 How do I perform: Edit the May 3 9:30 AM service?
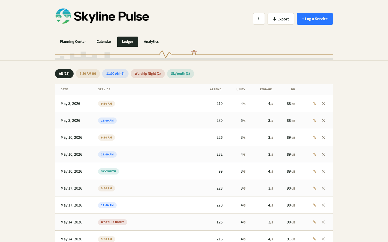pos(314,104)
